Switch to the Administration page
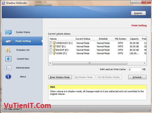The width and height of the screenshot is (152, 113). point(22,68)
